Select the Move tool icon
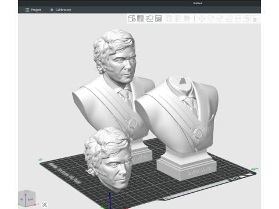 [x=202, y=19]
